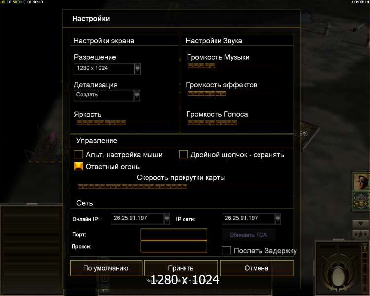Open the Онлайн IP dropdown arrow
The height and width of the screenshot is (296, 370).
click(167, 219)
